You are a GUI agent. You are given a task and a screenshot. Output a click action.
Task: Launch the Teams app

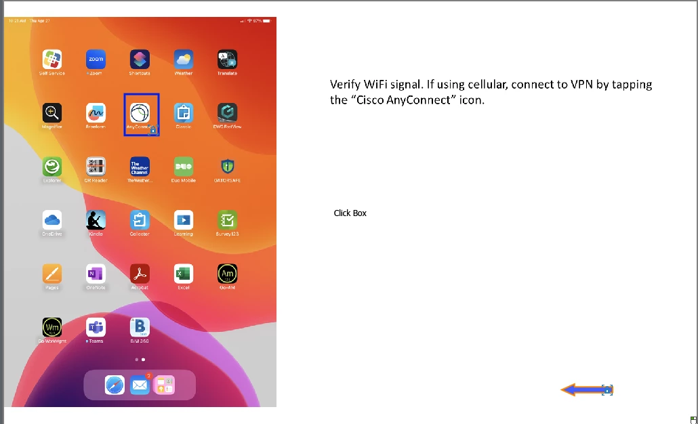[x=96, y=327]
